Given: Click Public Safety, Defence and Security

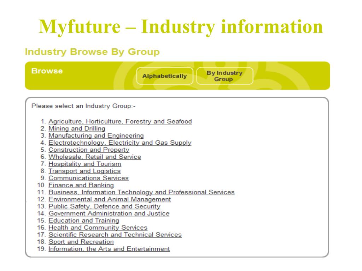Looking at the screenshot, I should point(104,206).
